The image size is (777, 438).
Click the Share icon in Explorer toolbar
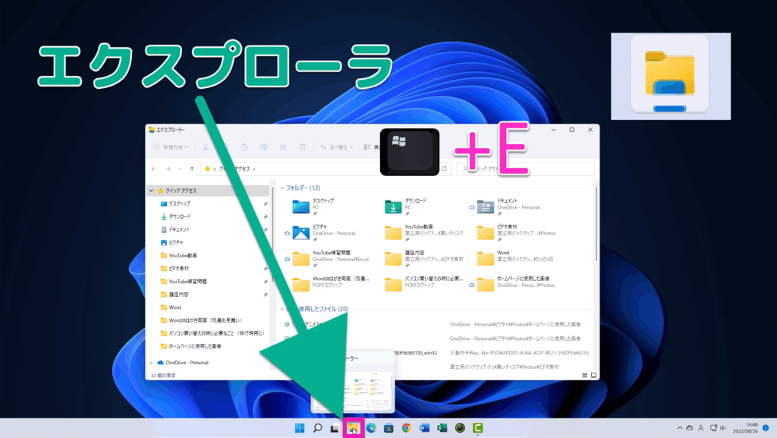pyautogui.click(x=283, y=147)
